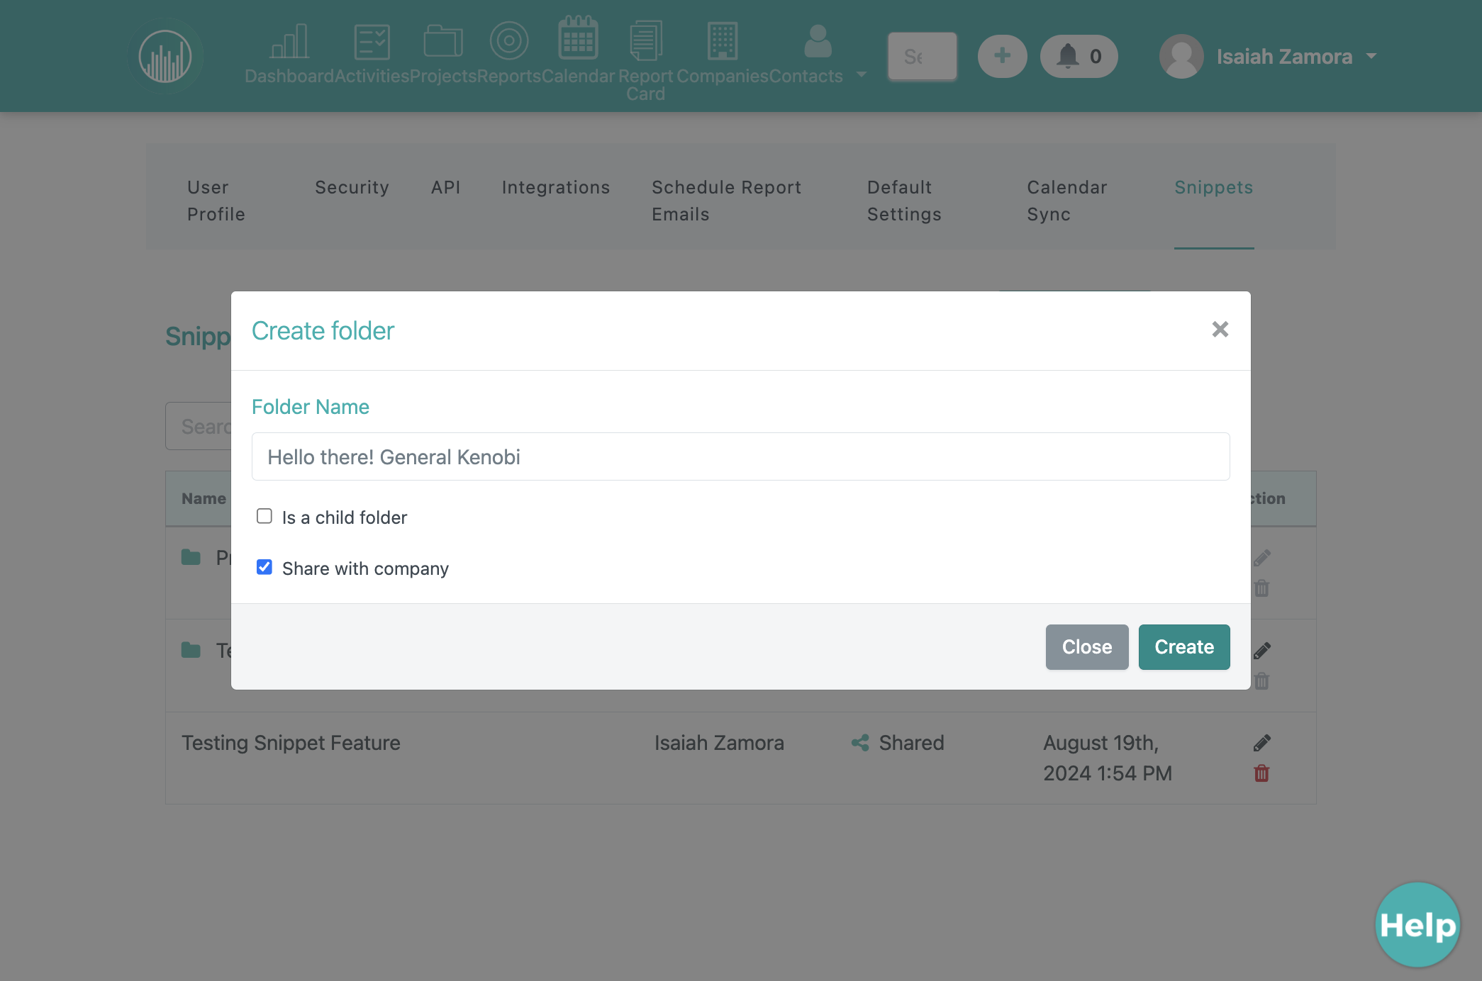Click the top bar search box
This screenshot has width=1482, height=981.
[x=922, y=56]
